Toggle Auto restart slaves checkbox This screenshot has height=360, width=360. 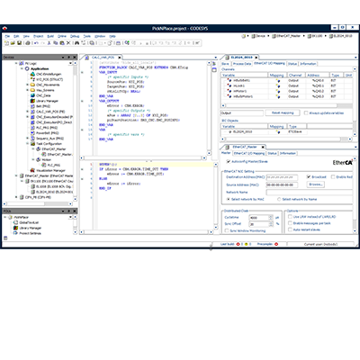290,229
